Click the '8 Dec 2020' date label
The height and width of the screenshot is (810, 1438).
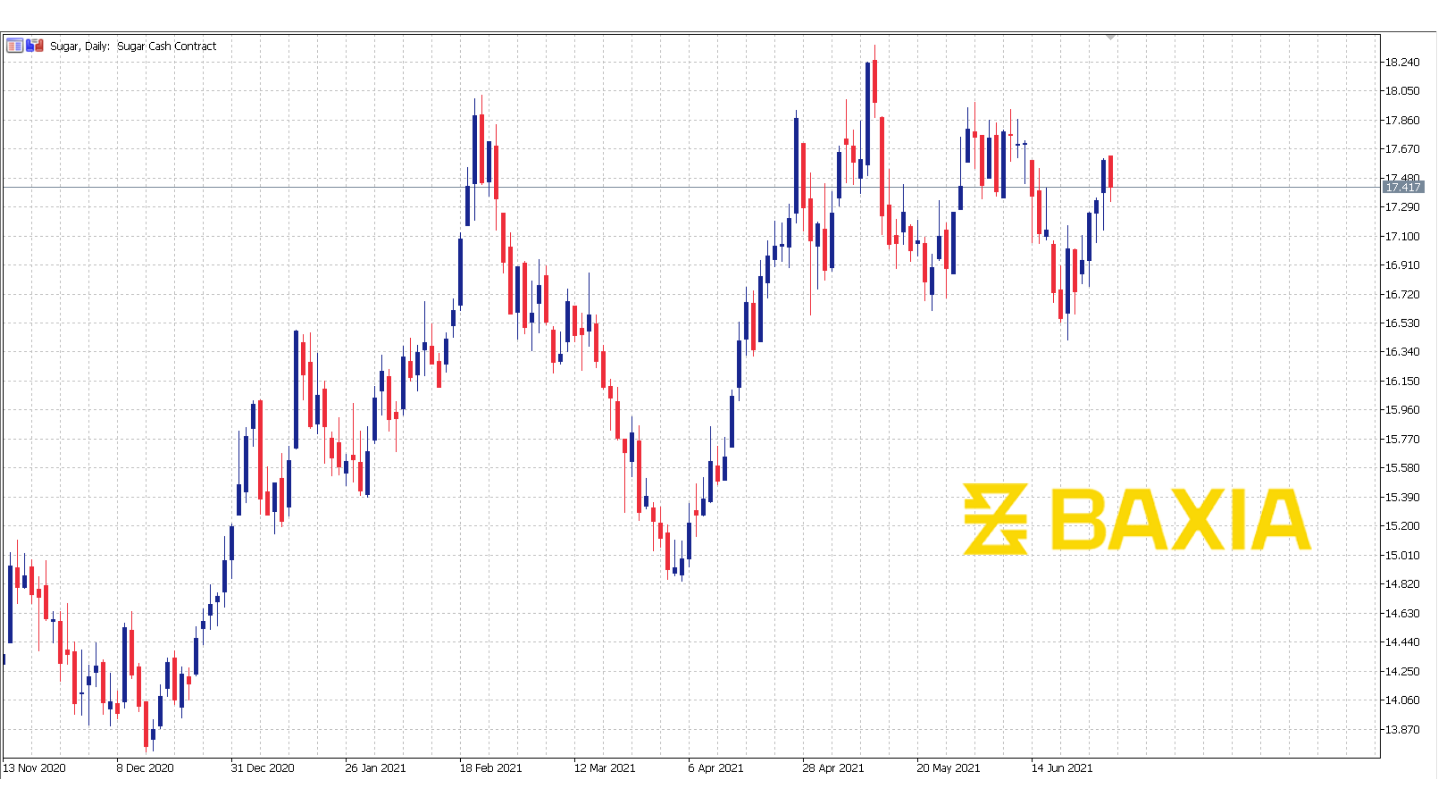coord(145,768)
